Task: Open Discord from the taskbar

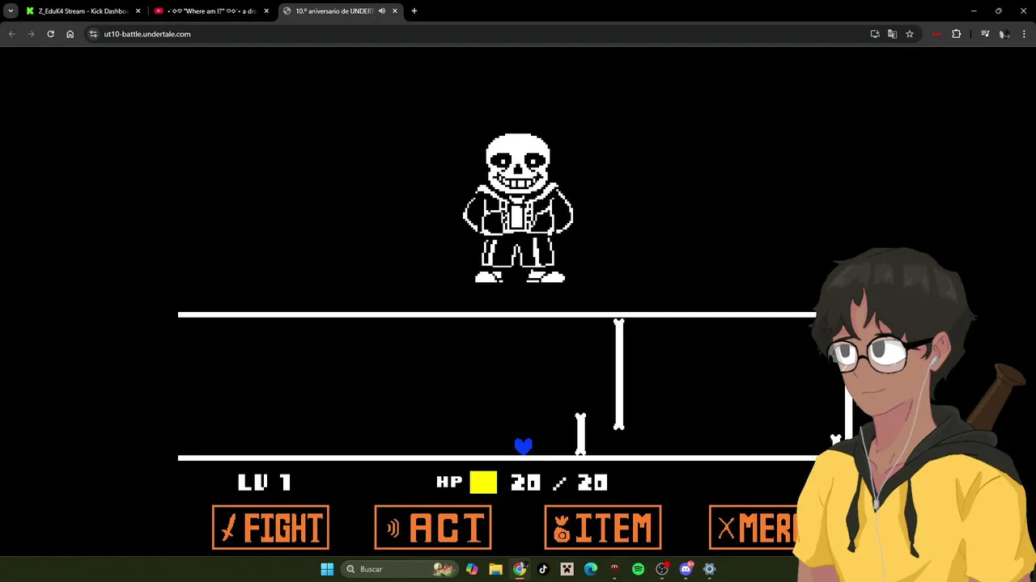Action: [x=686, y=569]
